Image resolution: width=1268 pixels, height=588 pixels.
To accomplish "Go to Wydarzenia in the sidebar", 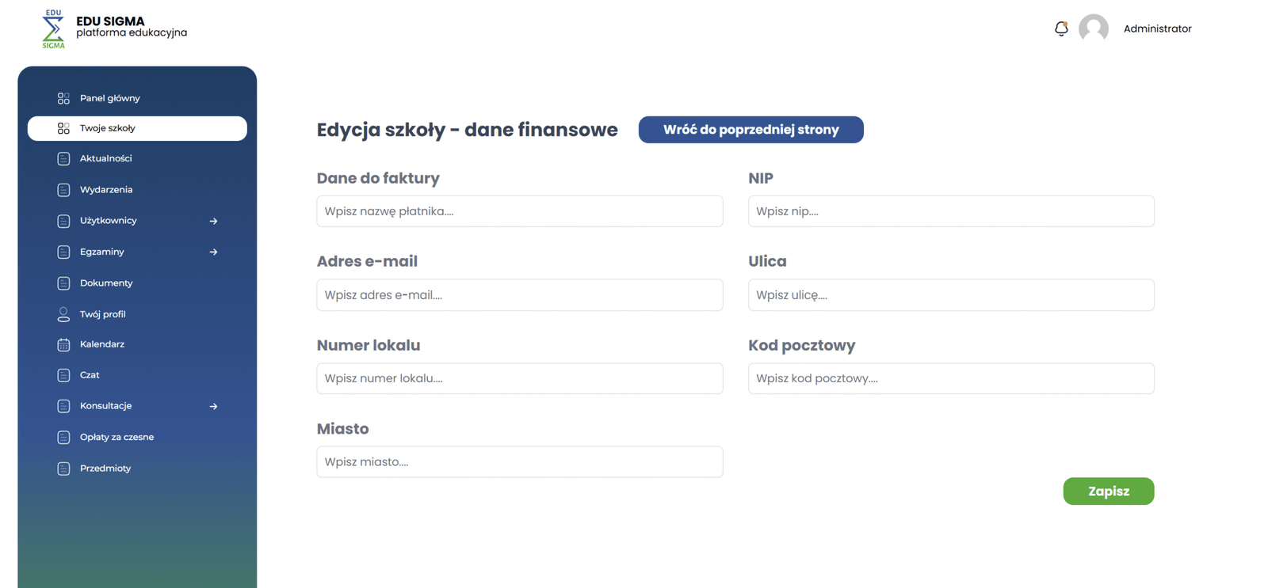I will (x=106, y=190).
